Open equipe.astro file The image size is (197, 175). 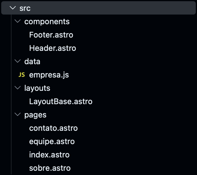pos(52,142)
